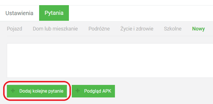Open the Dom lub mieszkanie category

[55, 29]
